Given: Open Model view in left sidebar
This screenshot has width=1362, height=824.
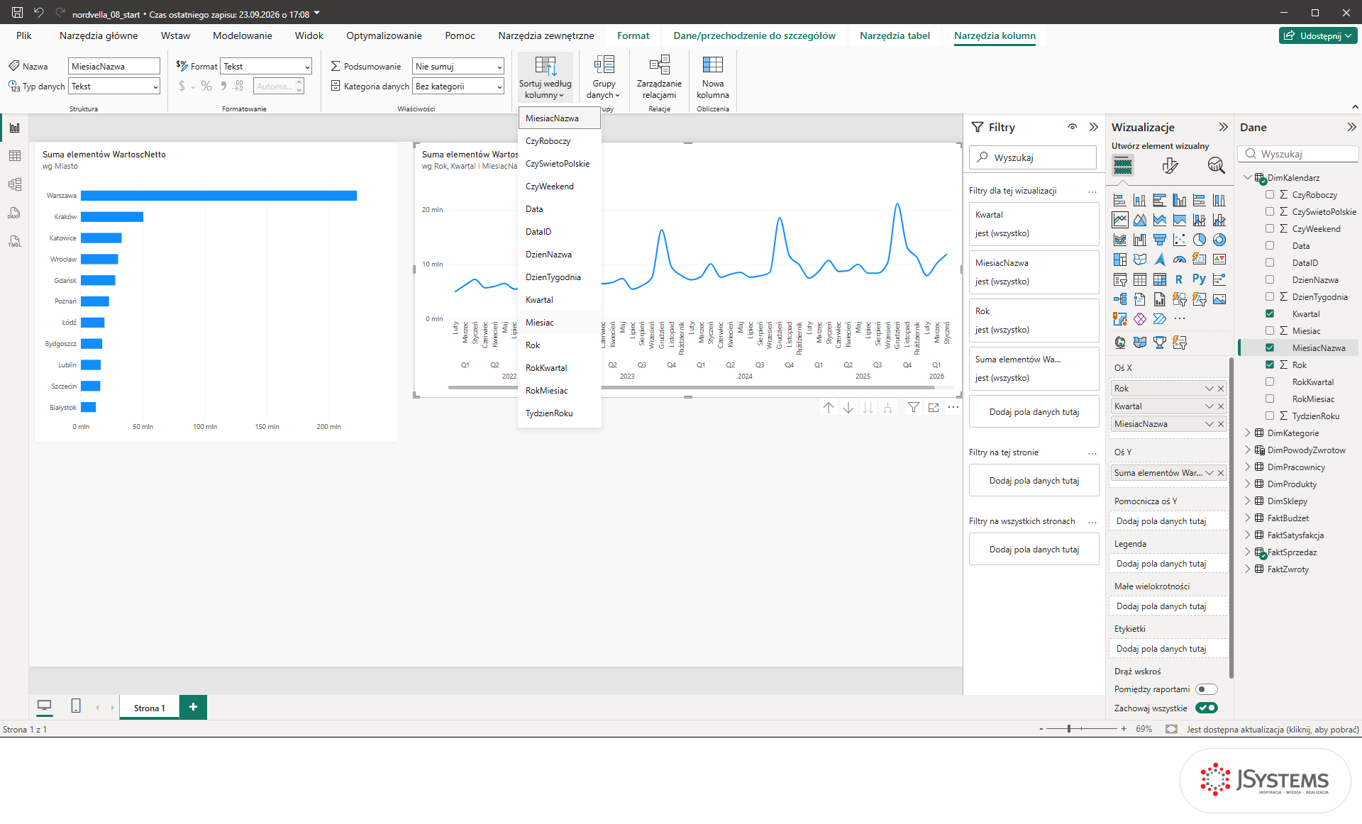Looking at the screenshot, I should coord(15,184).
